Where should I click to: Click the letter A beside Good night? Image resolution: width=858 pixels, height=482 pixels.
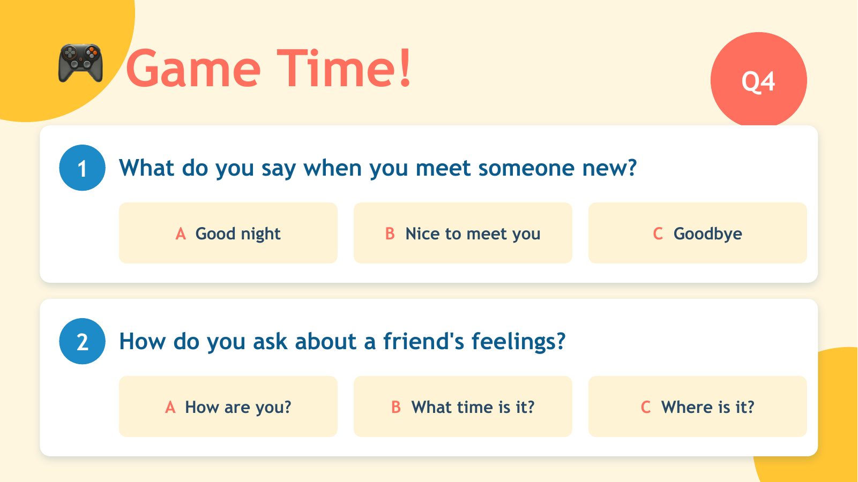181,234
